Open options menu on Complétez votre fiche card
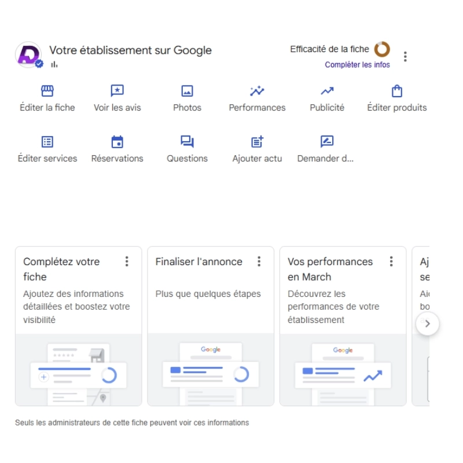 tap(127, 262)
